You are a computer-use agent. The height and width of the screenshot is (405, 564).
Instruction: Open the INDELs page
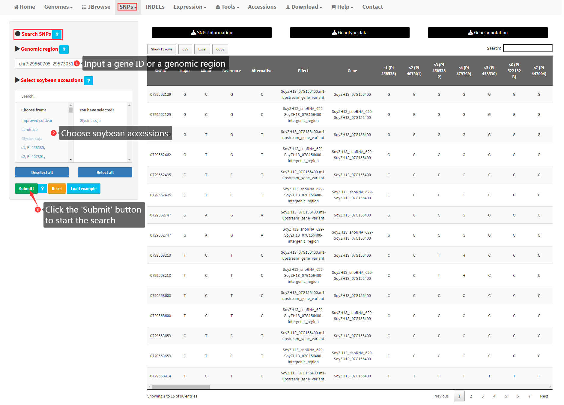coord(155,7)
